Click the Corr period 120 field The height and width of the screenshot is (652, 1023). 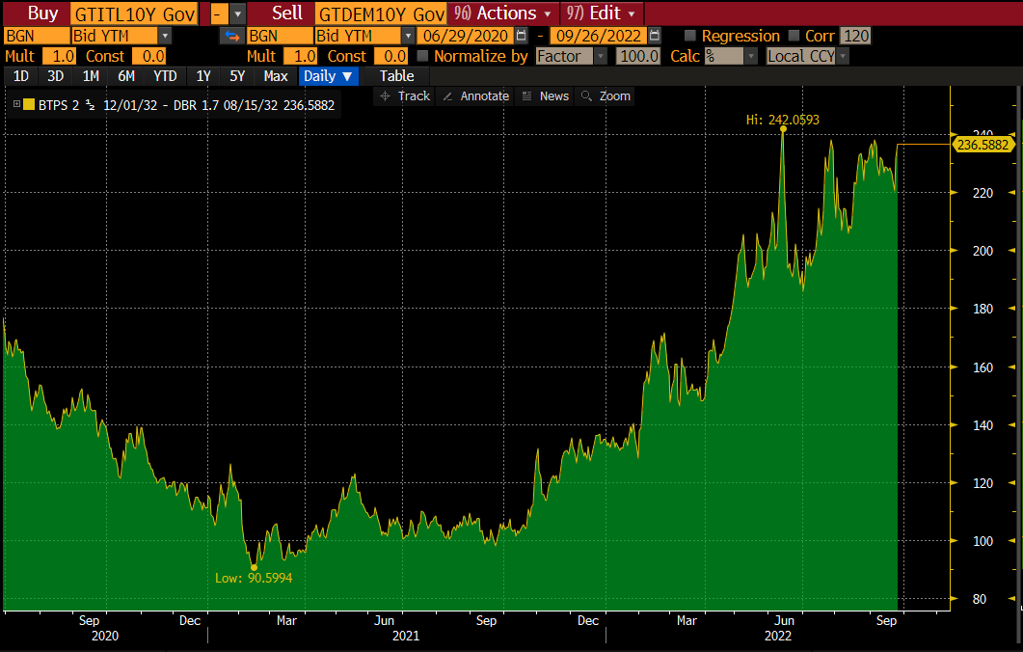[855, 36]
